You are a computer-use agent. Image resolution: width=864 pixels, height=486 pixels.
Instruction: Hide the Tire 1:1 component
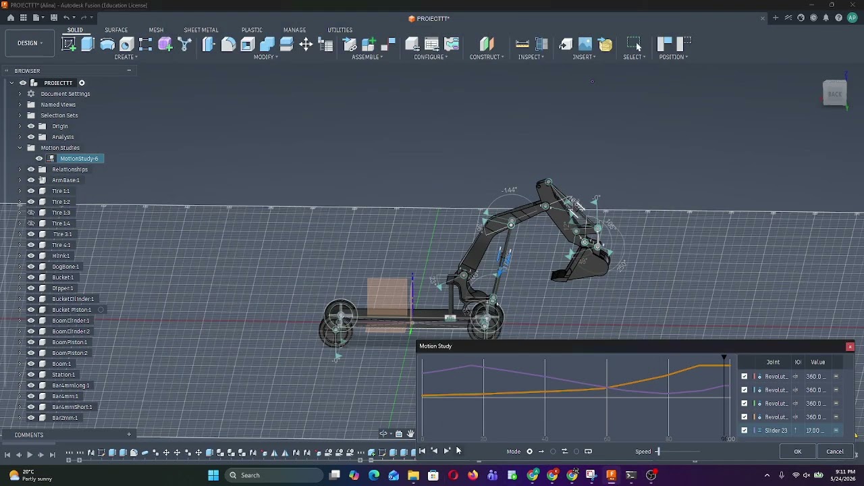(31, 191)
